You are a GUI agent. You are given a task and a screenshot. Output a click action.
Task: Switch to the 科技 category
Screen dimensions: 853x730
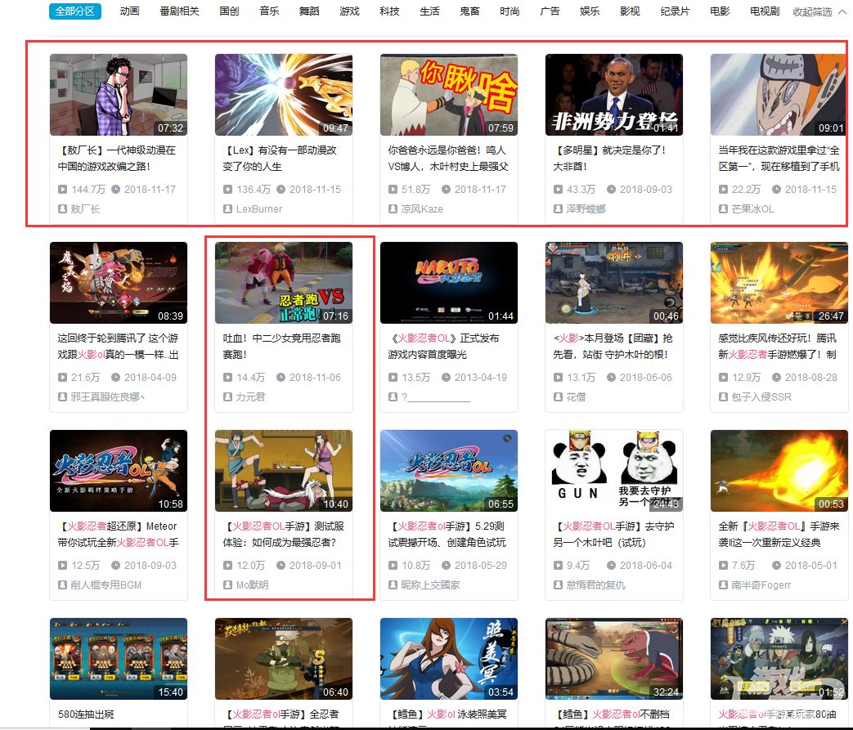tap(389, 11)
